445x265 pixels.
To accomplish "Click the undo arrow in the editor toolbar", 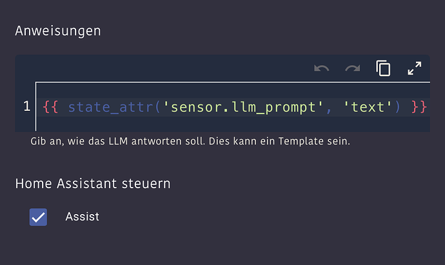I will click(321, 68).
